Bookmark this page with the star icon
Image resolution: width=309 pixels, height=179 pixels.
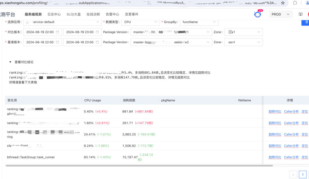pos(283,3)
